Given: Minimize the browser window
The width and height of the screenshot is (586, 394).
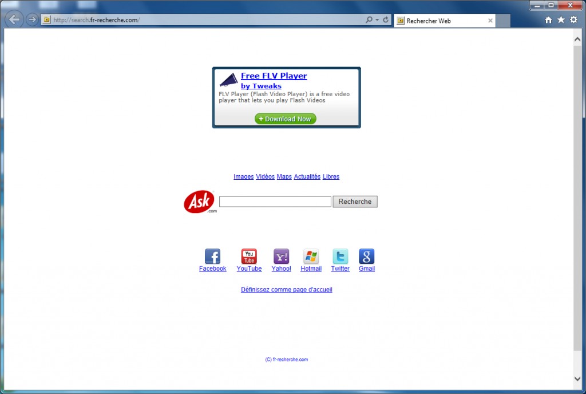Looking at the screenshot, I should pyautogui.click(x=537, y=6).
